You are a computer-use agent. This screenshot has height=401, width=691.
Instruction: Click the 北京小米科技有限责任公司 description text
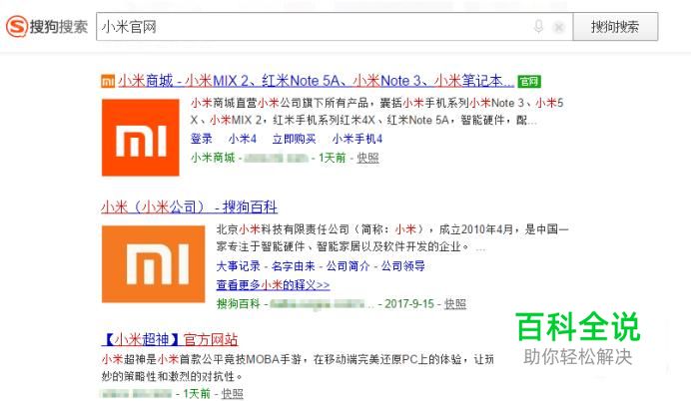[392, 237]
